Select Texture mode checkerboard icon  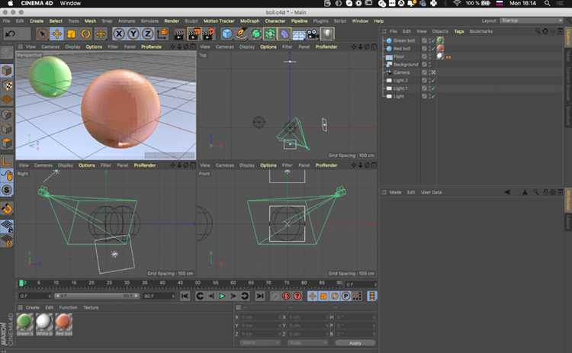point(7,85)
